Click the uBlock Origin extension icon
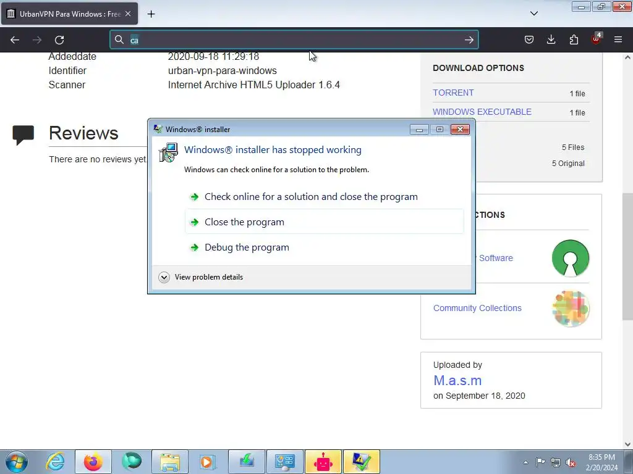Screen dimensions: 633x474 [597, 39]
